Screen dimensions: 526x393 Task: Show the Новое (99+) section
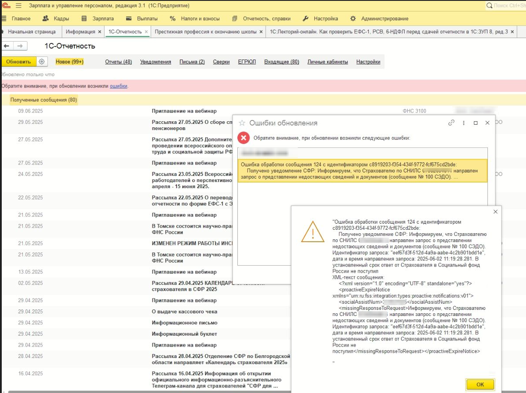point(70,62)
